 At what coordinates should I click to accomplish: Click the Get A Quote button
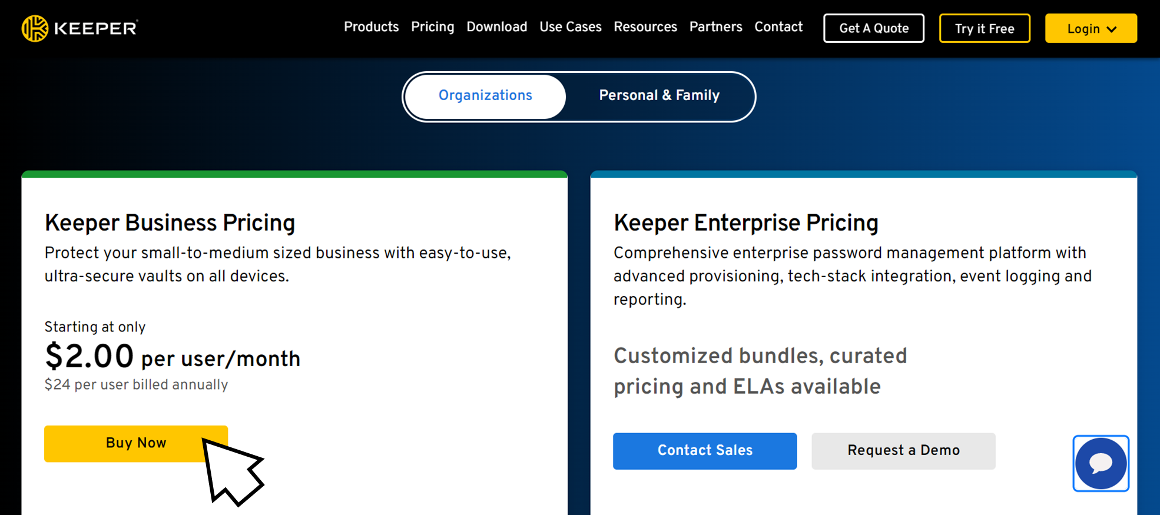click(874, 28)
